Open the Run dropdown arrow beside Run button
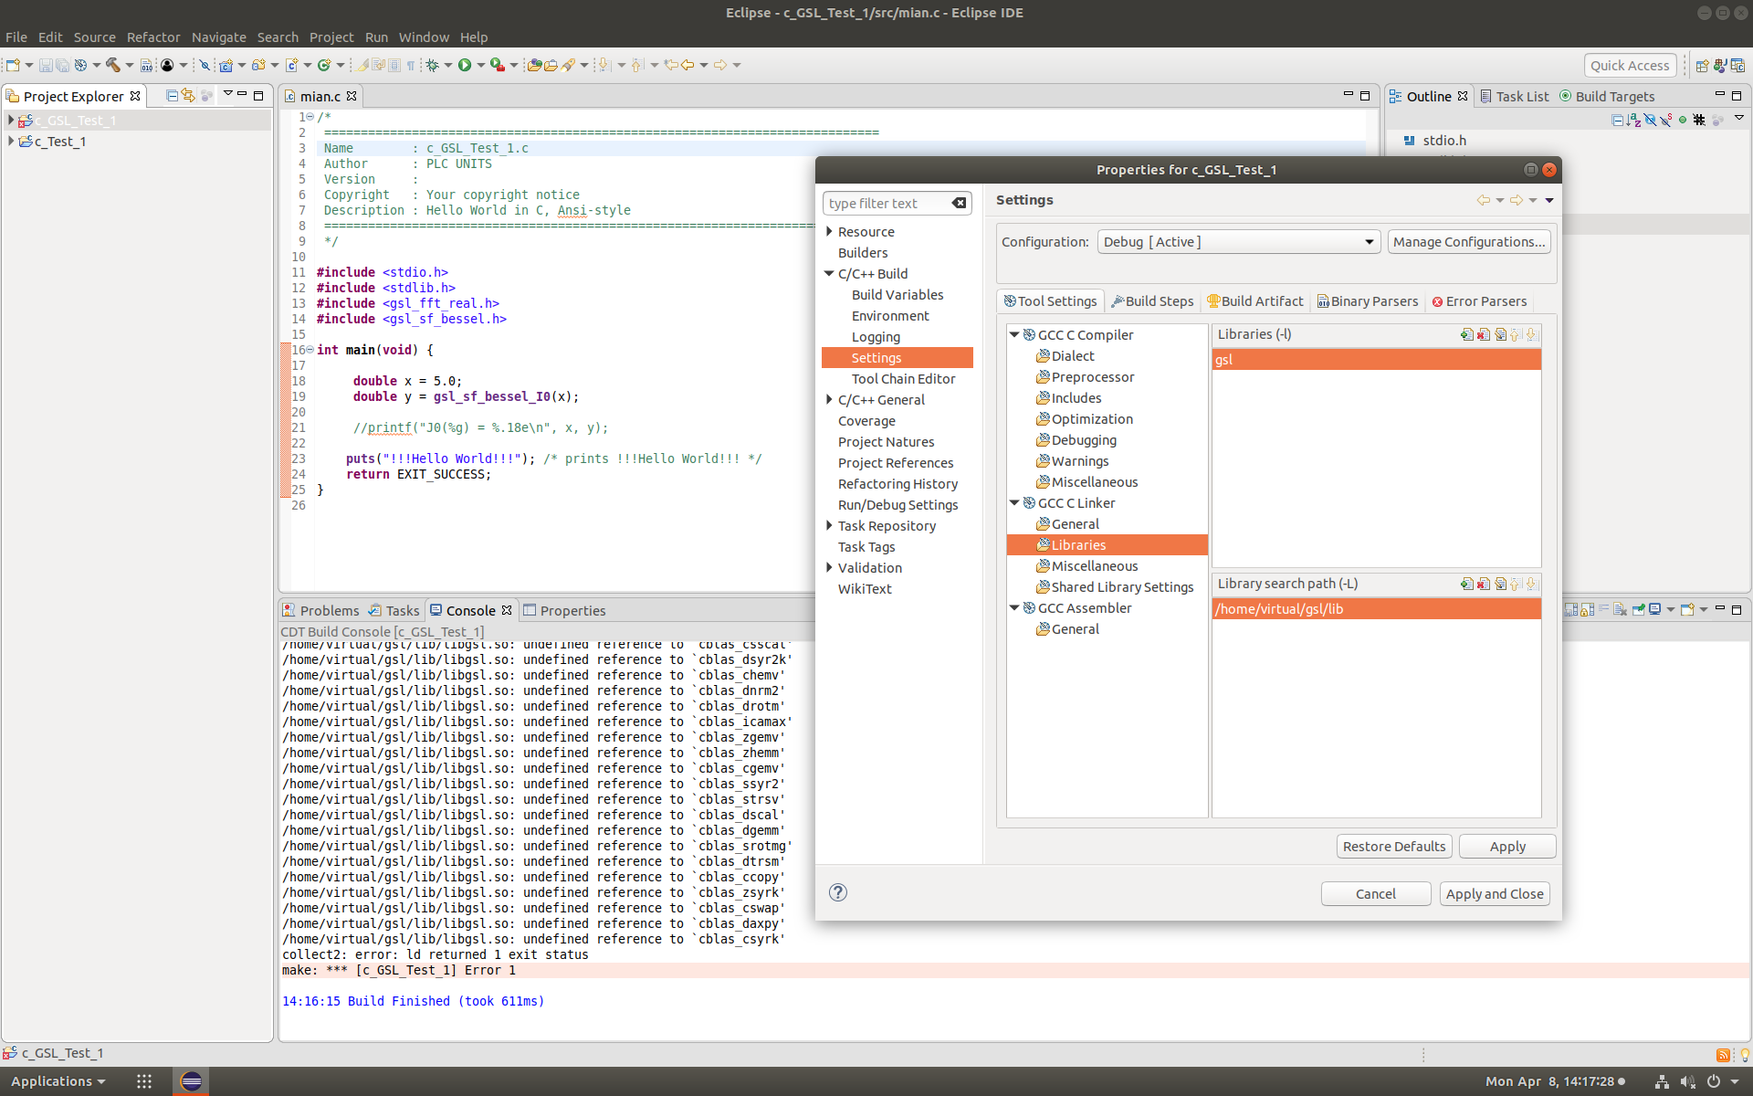Screen dimensions: 1753x1096 point(480,65)
